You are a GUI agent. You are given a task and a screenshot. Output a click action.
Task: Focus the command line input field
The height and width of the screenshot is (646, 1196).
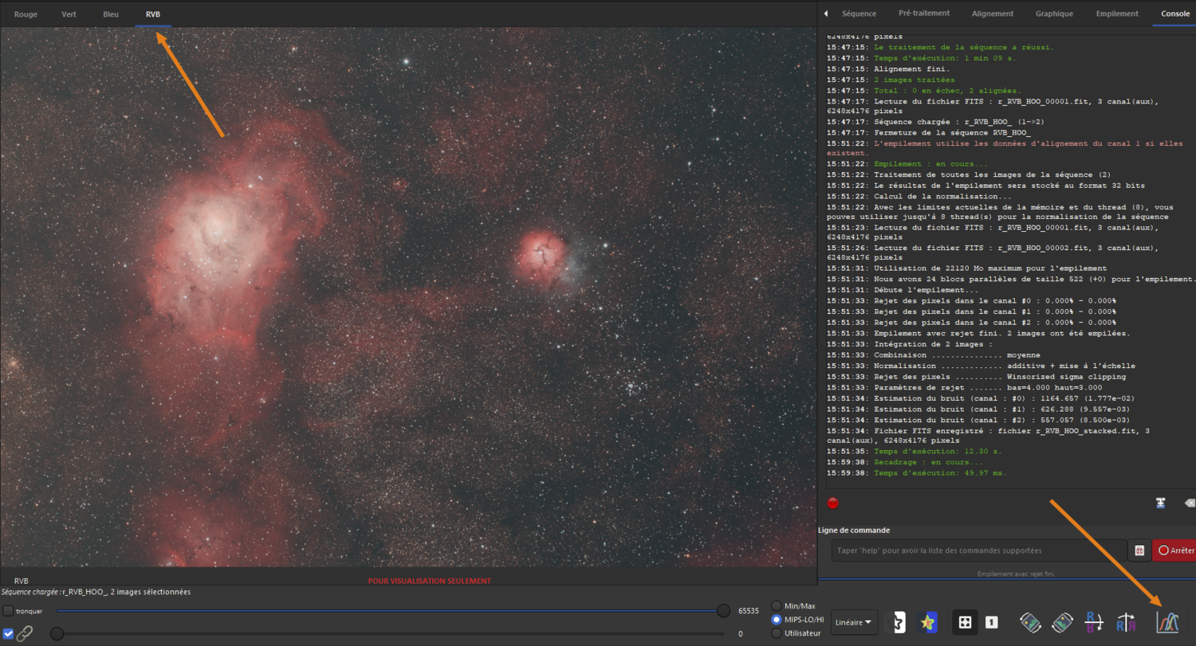(978, 550)
